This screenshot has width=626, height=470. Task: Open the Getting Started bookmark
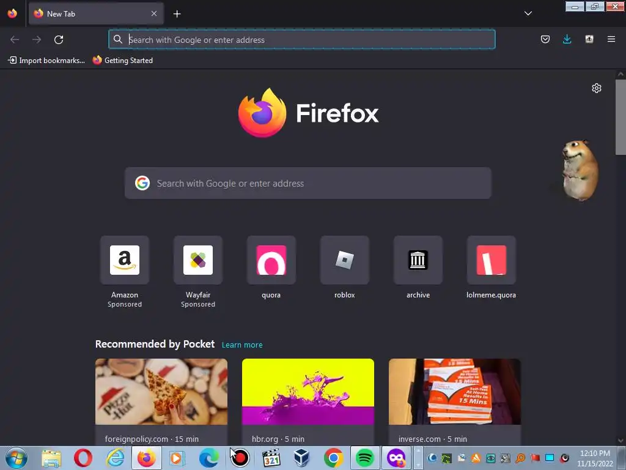click(x=123, y=61)
